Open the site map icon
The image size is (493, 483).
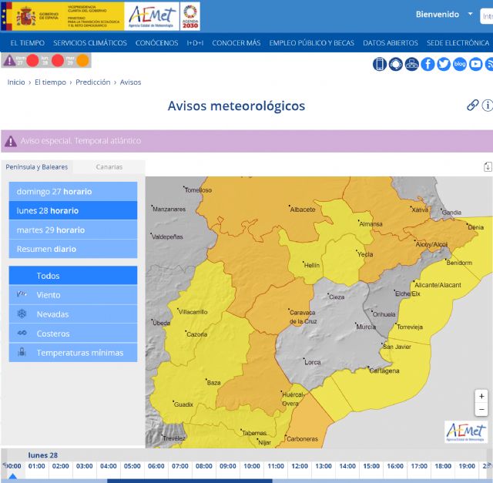click(411, 64)
